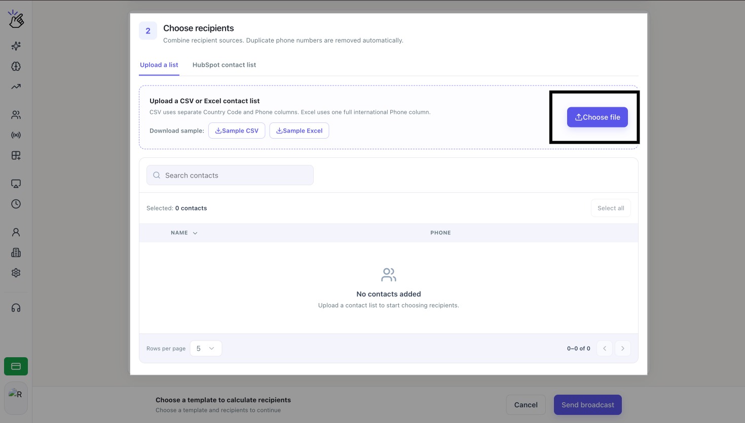Open the broadcast signal icon in sidebar
The width and height of the screenshot is (745, 423).
(16, 135)
